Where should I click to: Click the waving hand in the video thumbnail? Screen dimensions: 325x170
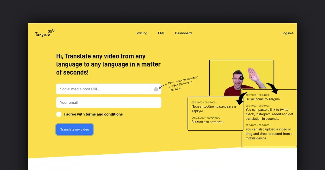click(253, 74)
